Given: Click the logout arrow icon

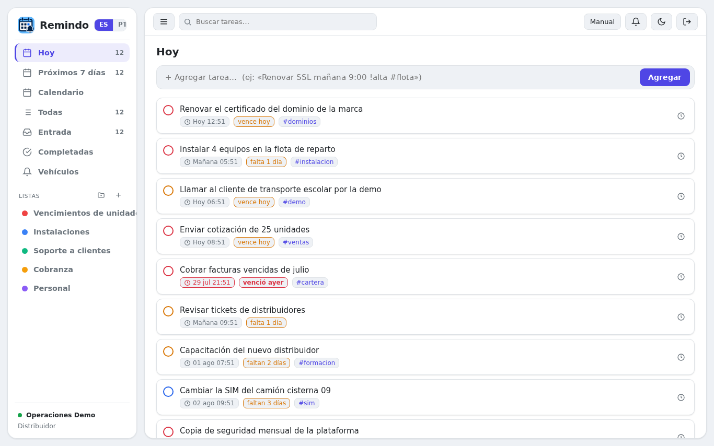Looking at the screenshot, I should coord(687,22).
